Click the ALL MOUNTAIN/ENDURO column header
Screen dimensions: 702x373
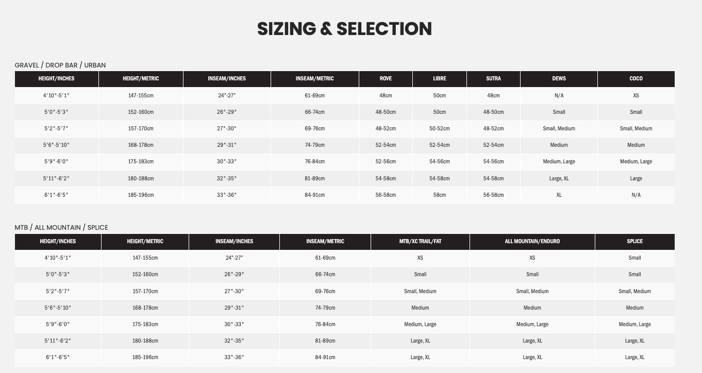coord(532,242)
